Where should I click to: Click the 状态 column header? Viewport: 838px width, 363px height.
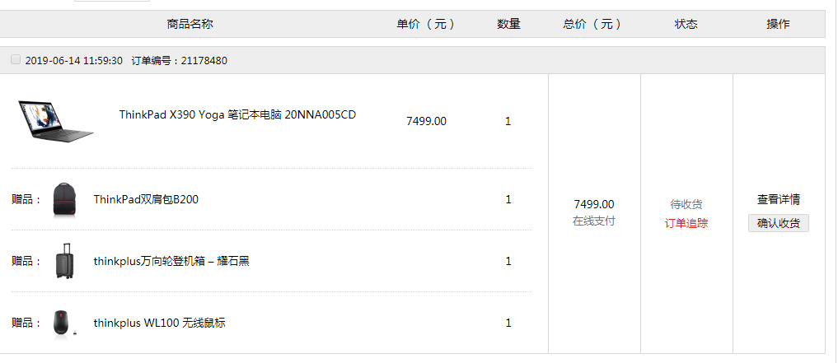686,24
